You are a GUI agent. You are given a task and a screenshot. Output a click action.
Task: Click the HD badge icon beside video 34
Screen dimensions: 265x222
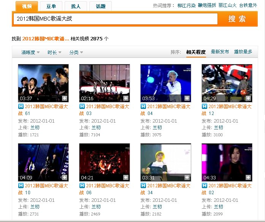[x=143, y=185]
